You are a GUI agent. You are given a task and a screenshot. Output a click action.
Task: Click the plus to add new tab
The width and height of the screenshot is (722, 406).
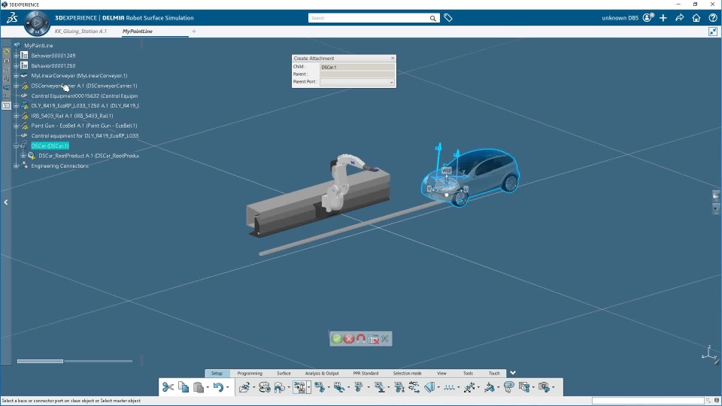[194, 32]
